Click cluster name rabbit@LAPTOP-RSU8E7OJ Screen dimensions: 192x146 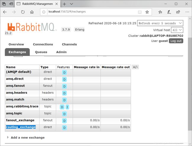161,36
